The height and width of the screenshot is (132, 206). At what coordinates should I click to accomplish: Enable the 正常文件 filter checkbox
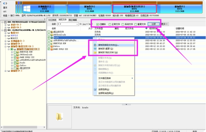(x=110, y=24)
